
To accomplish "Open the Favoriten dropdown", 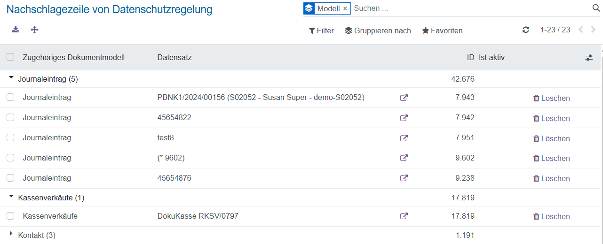I will (442, 30).
